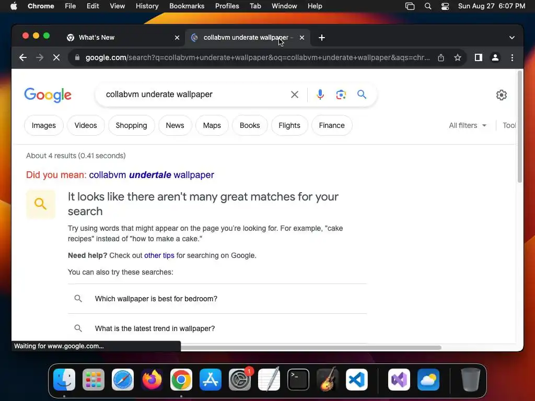The image size is (535, 401).
Task: Click the blue magnifier search button
Action: point(362,95)
